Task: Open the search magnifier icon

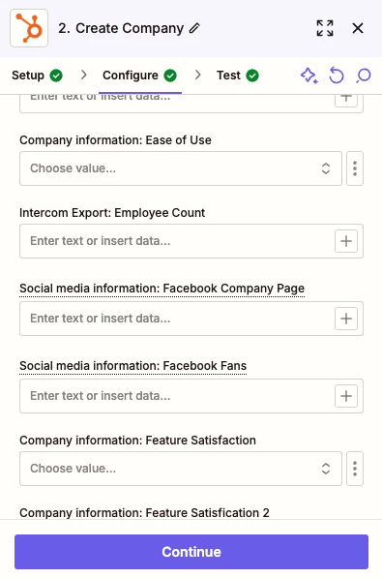Action: point(364,76)
